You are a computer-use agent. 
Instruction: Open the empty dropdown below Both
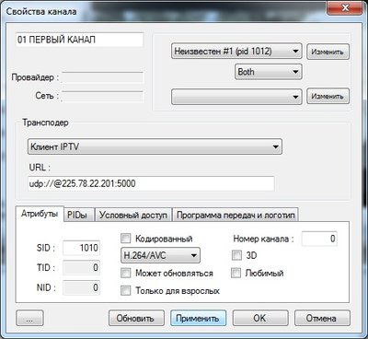click(x=236, y=97)
